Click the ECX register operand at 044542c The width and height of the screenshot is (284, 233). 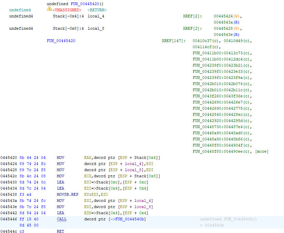tap(88, 176)
